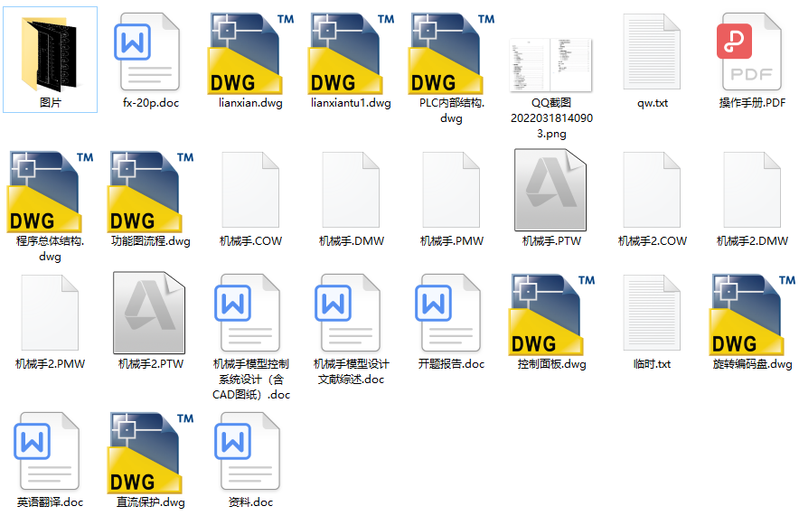The width and height of the screenshot is (799, 525).
Task: Click the label '开题报告.doc'
Action: (452, 363)
